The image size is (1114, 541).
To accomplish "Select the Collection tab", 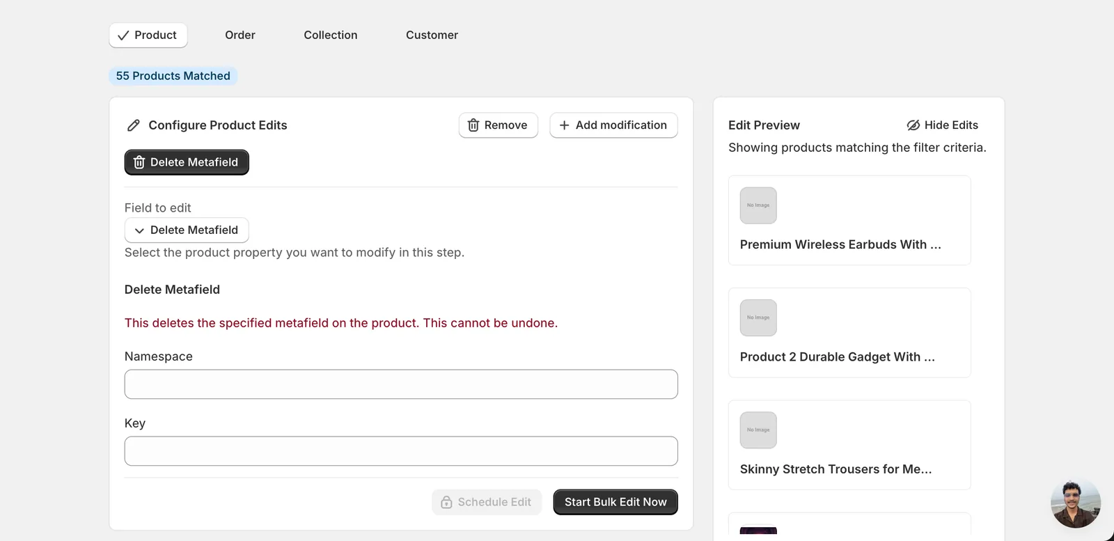I will [331, 36].
